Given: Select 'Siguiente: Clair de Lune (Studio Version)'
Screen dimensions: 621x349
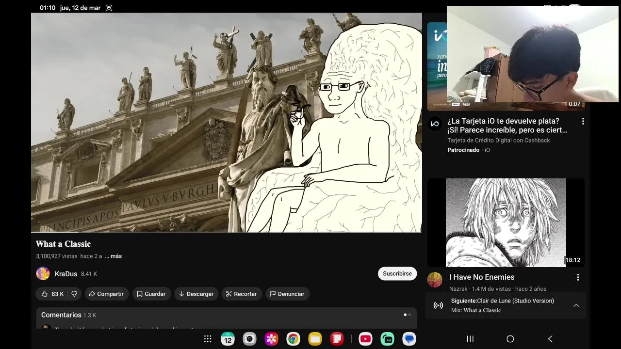Looking at the screenshot, I should pyautogui.click(x=503, y=301).
